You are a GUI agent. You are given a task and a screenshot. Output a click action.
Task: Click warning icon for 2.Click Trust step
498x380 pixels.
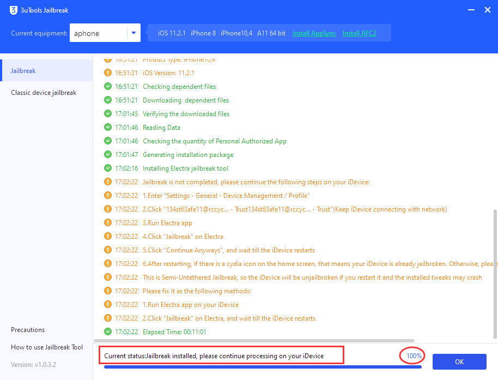click(x=108, y=209)
